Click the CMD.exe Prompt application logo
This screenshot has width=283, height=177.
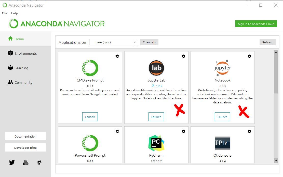pos(90,68)
